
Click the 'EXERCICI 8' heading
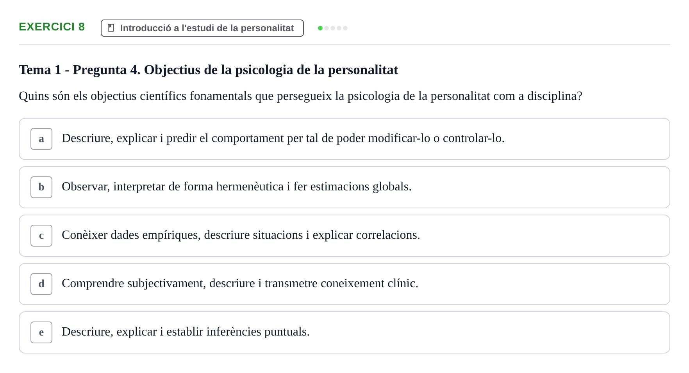coord(52,27)
